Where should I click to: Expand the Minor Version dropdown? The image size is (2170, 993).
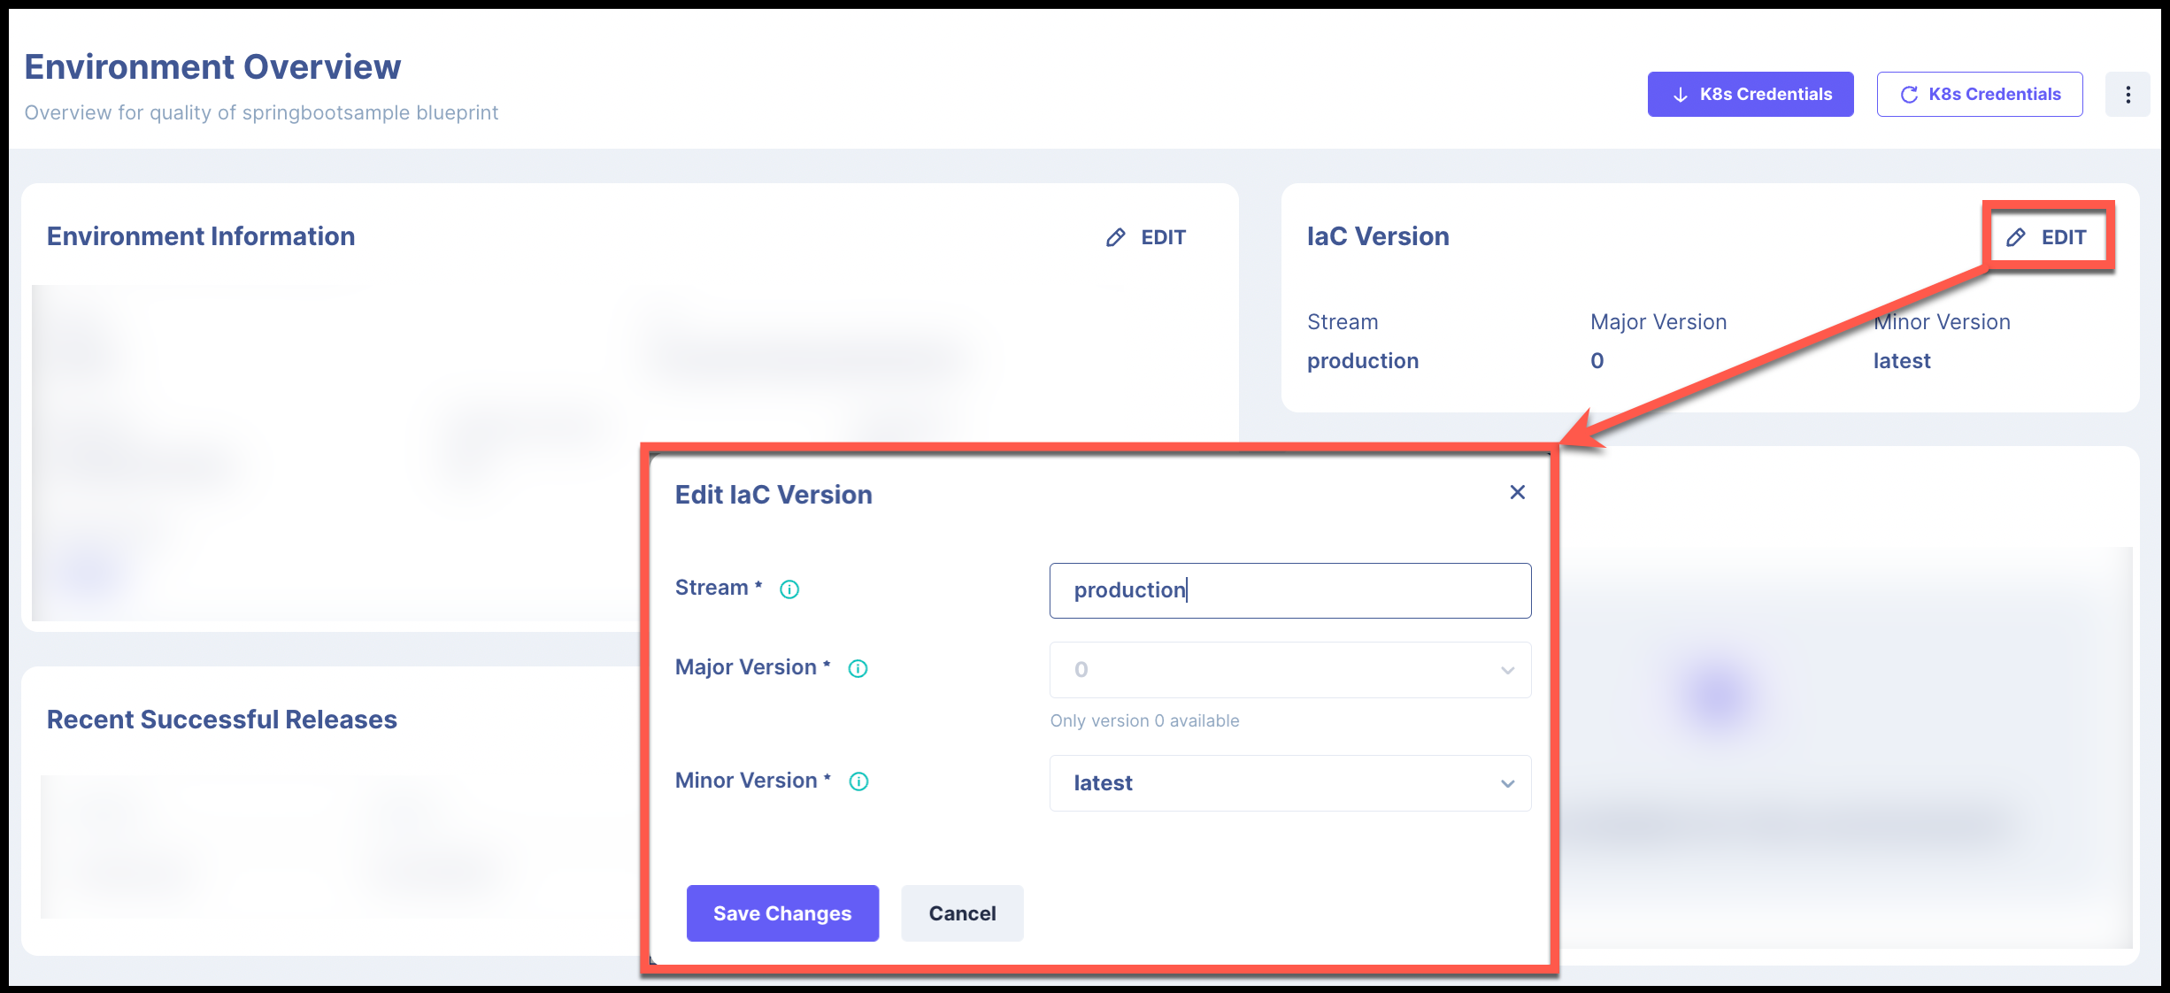[x=1289, y=783]
